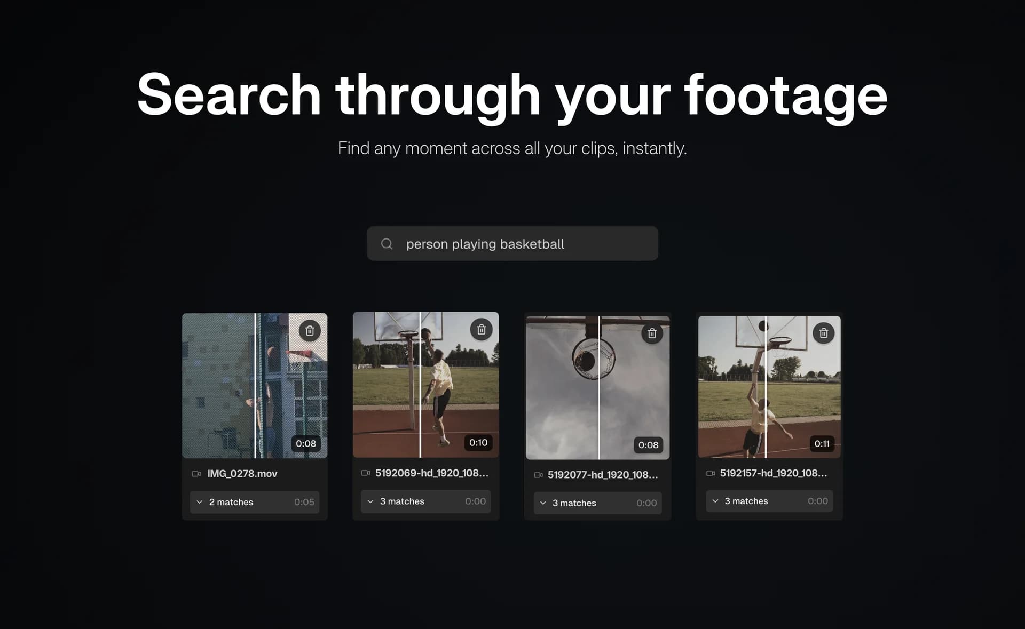Screen dimensions: 1025x629
Task: Click camera icon beside 5192157-hd filename
Action: point(710,473)
